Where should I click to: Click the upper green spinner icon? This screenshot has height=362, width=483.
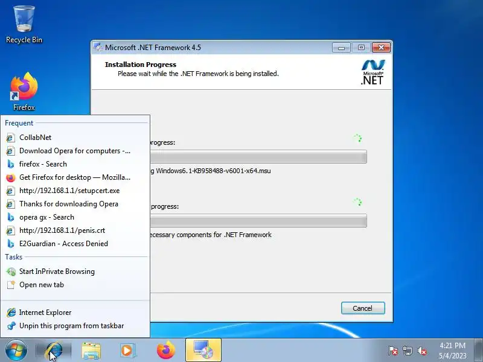click(357, 138)
